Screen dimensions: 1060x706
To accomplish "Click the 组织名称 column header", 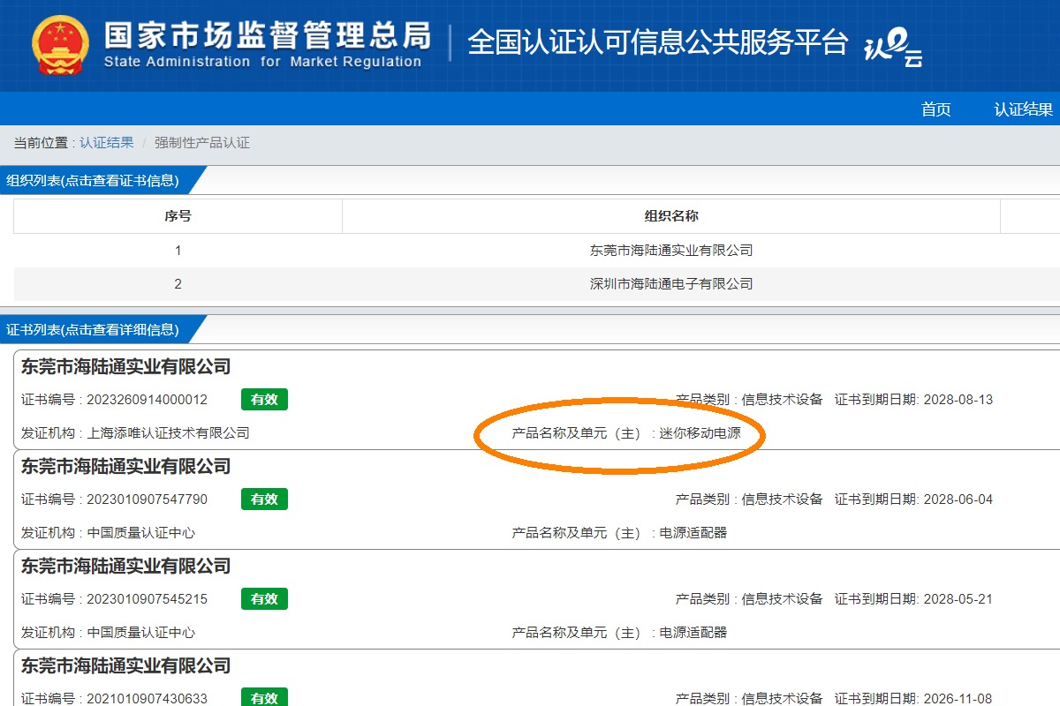I will [671, 216].
